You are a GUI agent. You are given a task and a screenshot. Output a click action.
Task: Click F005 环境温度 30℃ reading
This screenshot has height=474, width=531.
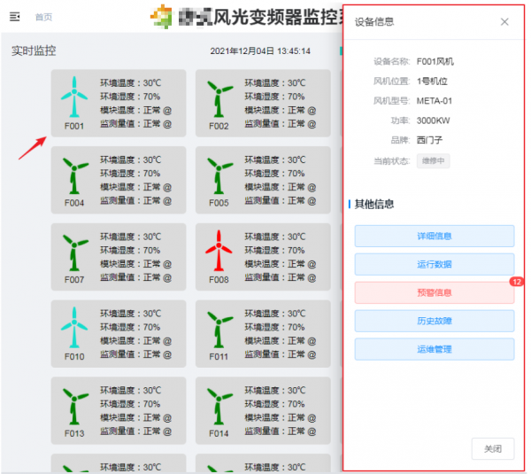275,159
